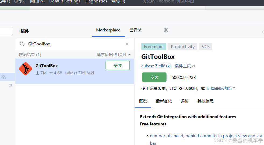This screenshot has height=145, width=264.
Task: Open the Default Settings menu
Action: (65, 2)
